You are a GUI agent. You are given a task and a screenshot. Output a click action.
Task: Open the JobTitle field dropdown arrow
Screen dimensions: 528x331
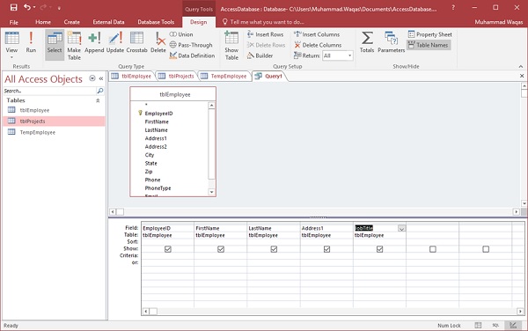[x=401, y=228]
